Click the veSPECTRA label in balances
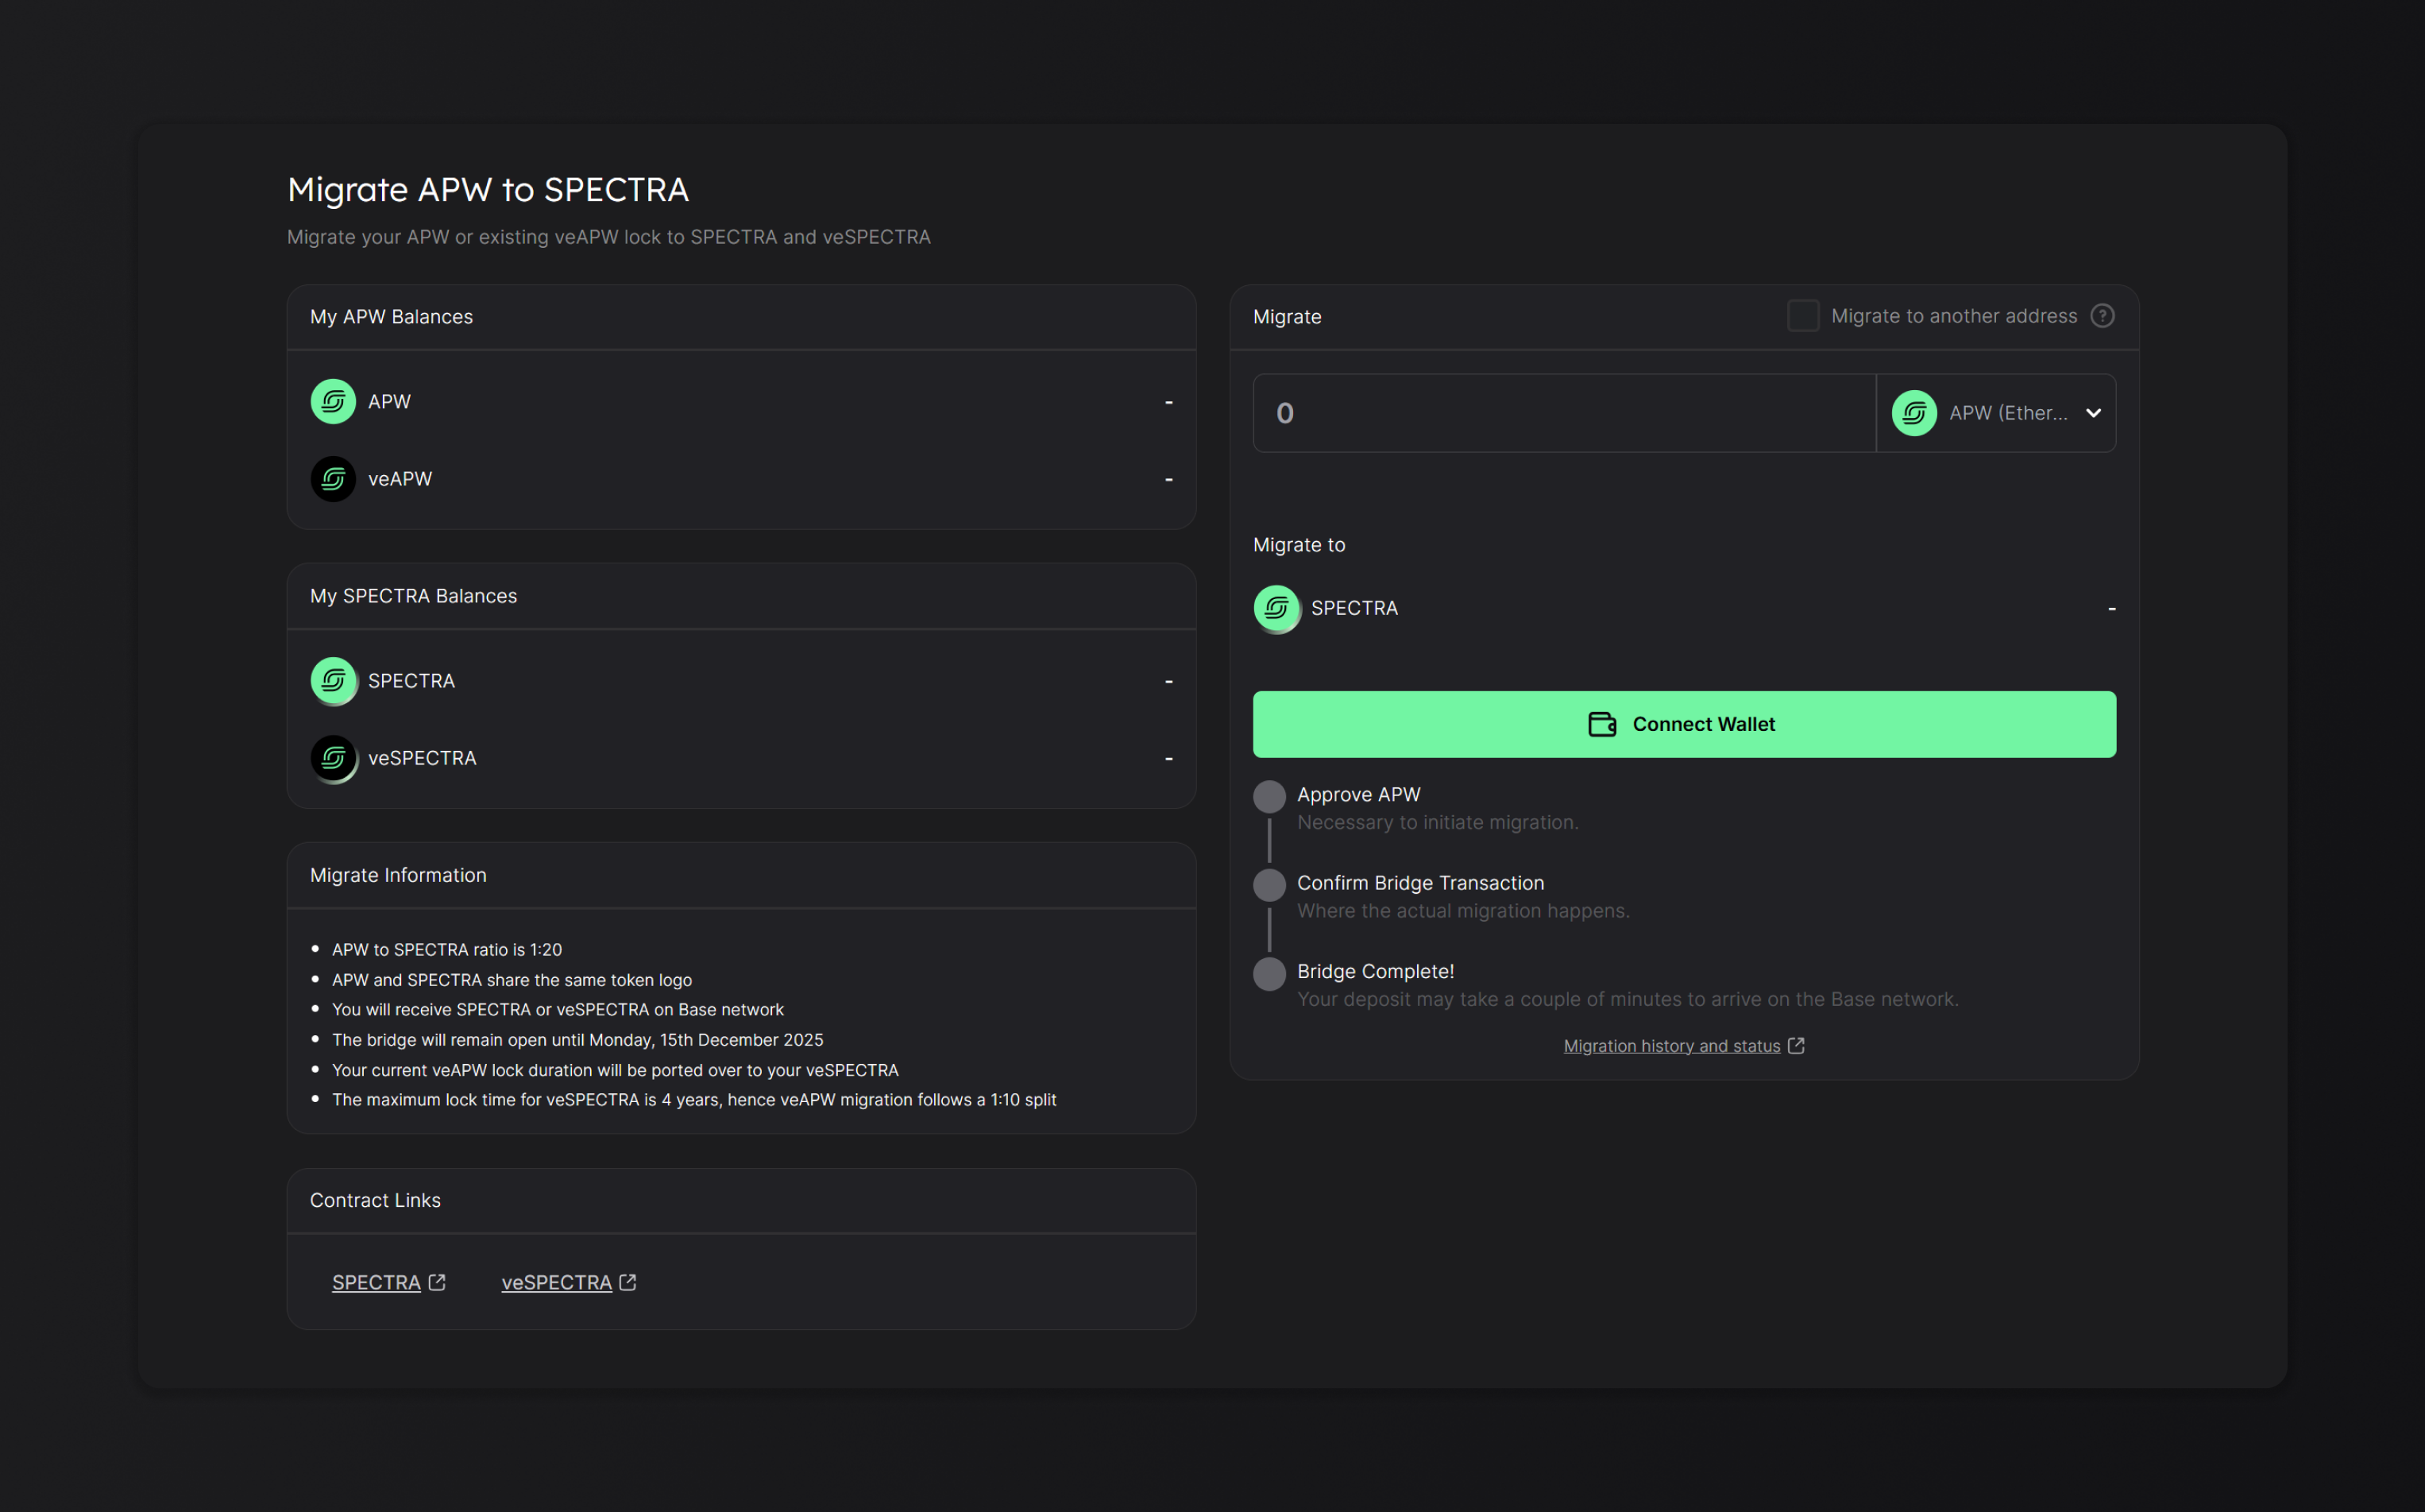2425x1512 pixels. (422, 758)
